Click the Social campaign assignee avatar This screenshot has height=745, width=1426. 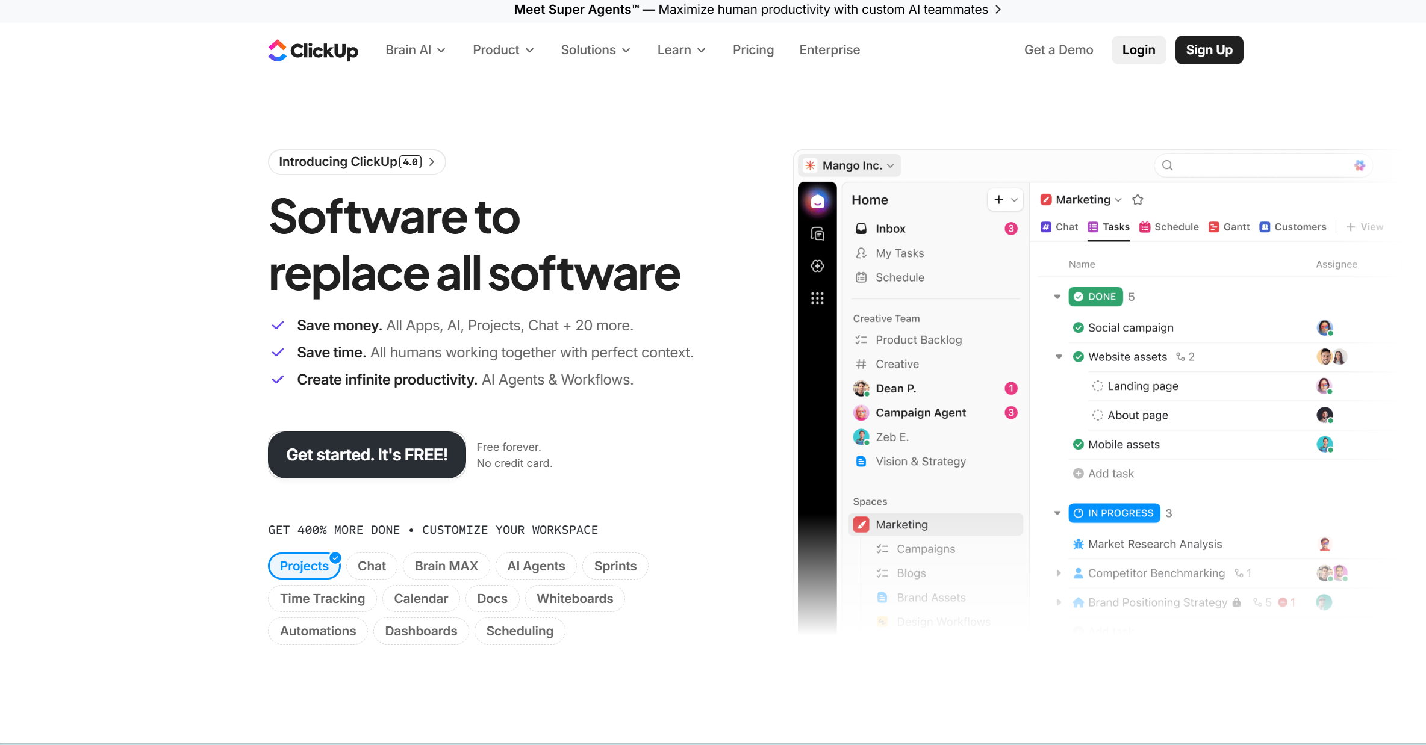click(x=1324, y=328)
